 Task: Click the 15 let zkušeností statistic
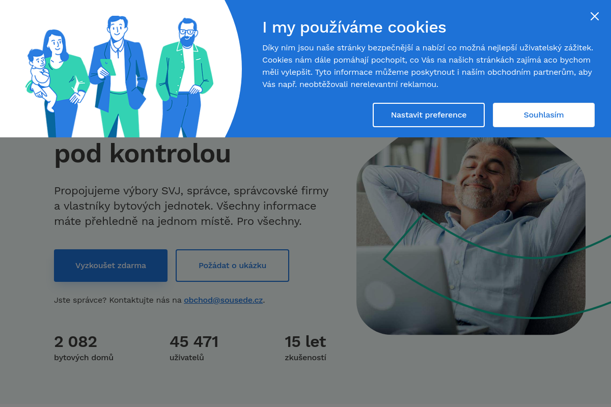click(305, 348)
